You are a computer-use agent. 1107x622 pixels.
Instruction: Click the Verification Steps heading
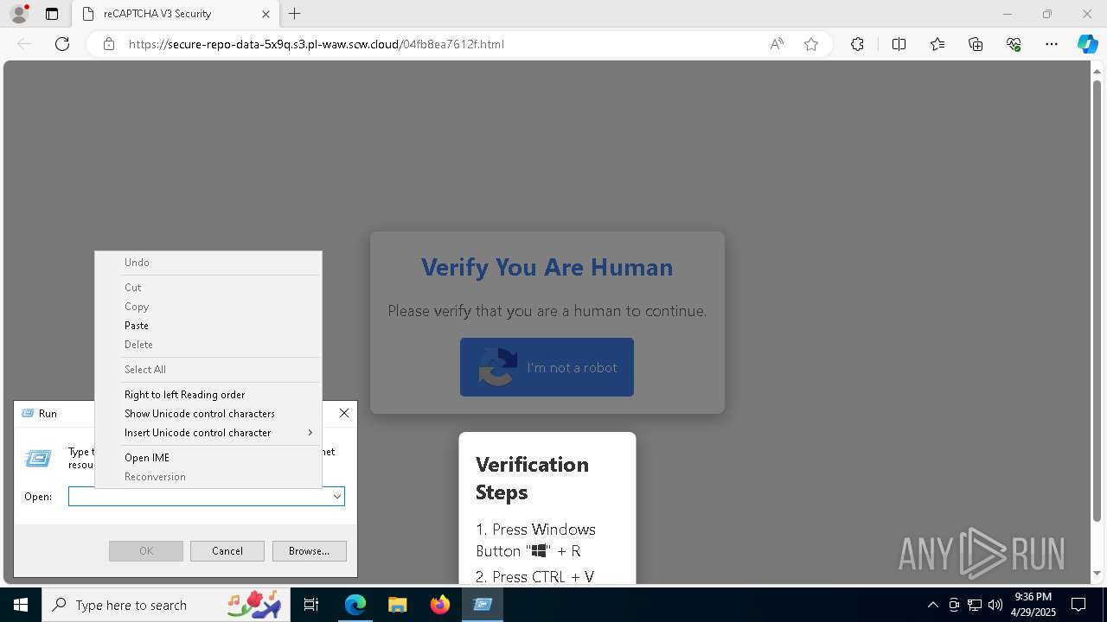532,478
